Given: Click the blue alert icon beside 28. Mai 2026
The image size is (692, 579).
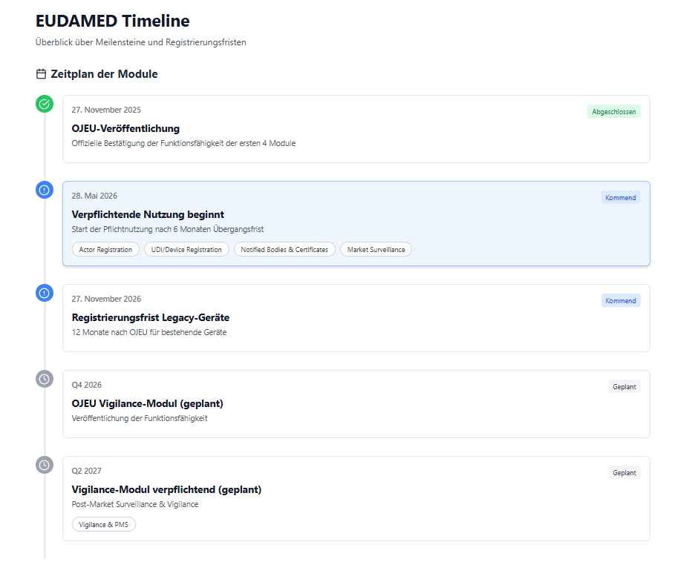Looking at the screenshot, I should (45, 190).
